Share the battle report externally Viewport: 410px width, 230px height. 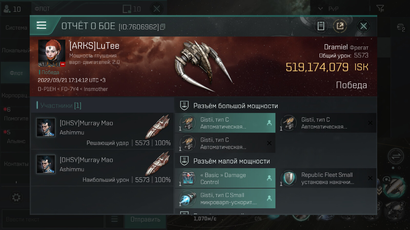tap(340, 26)
